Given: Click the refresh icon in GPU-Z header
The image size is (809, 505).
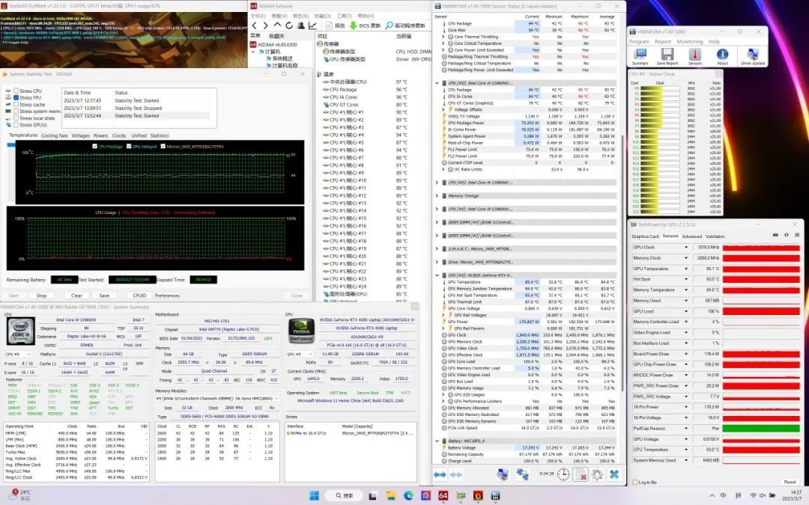Looking at the screenshot, I should (786, 235).
